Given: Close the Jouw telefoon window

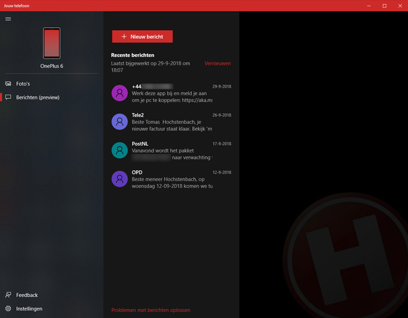Looking at the screenshot, I should pyautogui.click(x=400, y=5).
